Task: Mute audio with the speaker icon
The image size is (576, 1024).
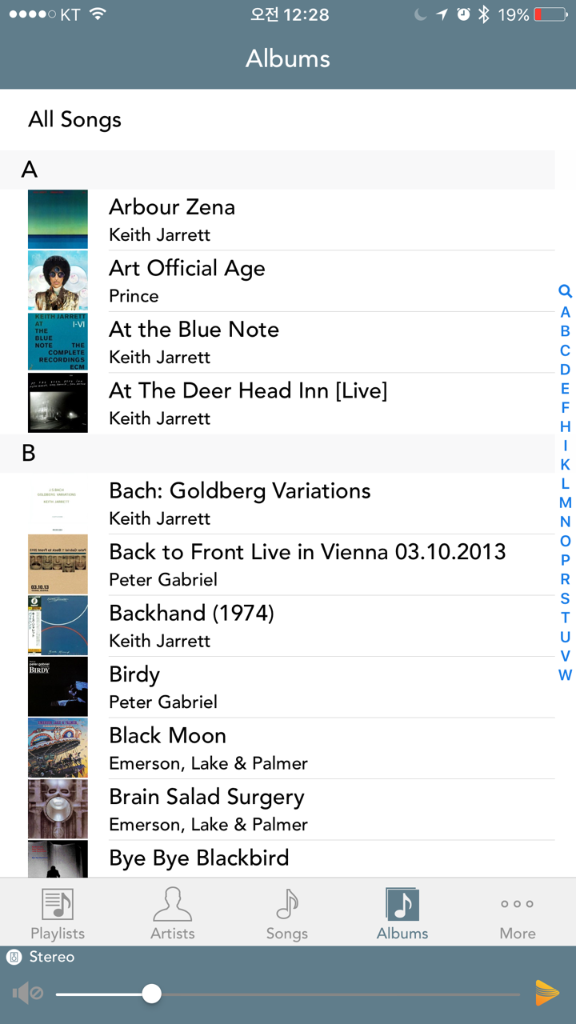Action: [x=27, y=994]
